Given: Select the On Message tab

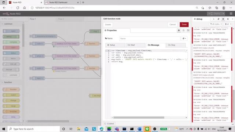Looking at the screenshot, I should 156,45.
